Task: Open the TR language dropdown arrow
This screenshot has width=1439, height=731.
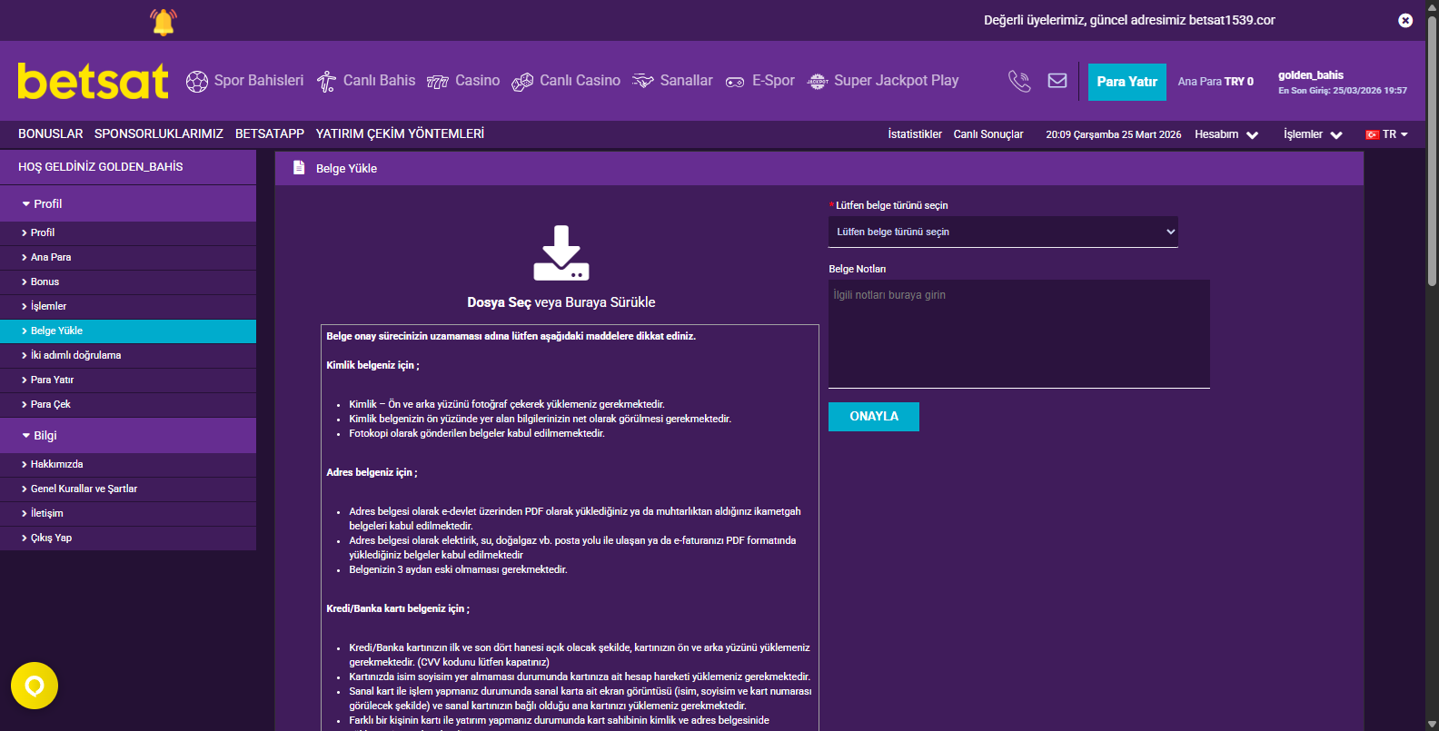Action: click(x=1404, y=134)
